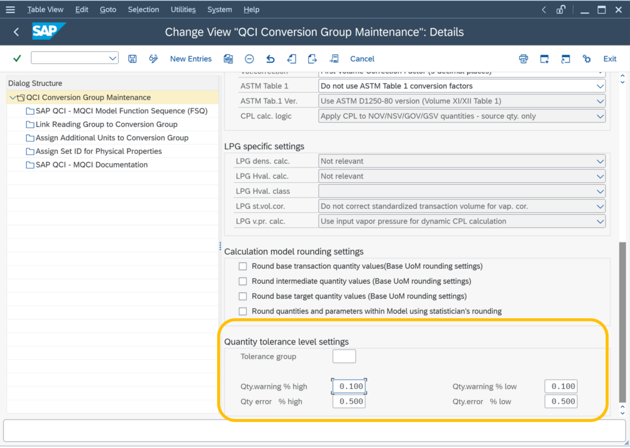Click the Tolerance group input field
This screenshot has height=448, width=630.
point(344,356)
